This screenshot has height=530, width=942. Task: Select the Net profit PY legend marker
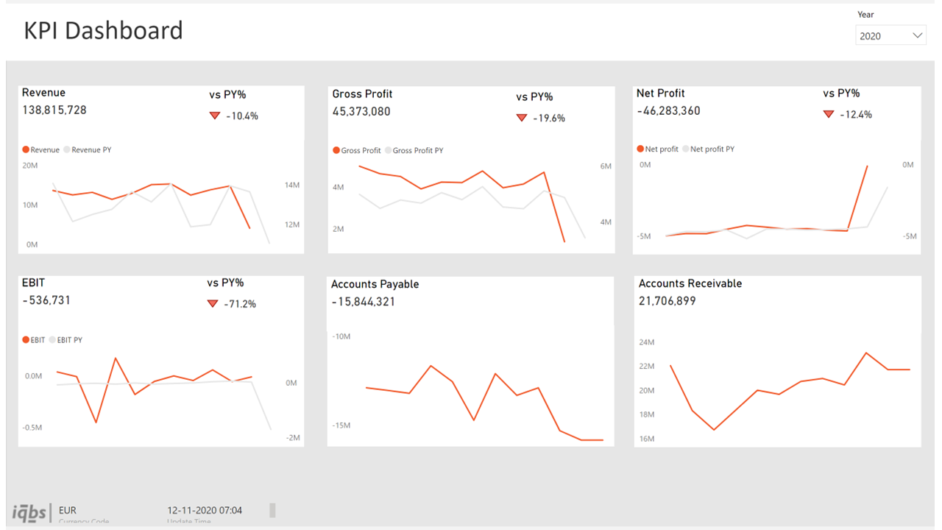point(686,149)
